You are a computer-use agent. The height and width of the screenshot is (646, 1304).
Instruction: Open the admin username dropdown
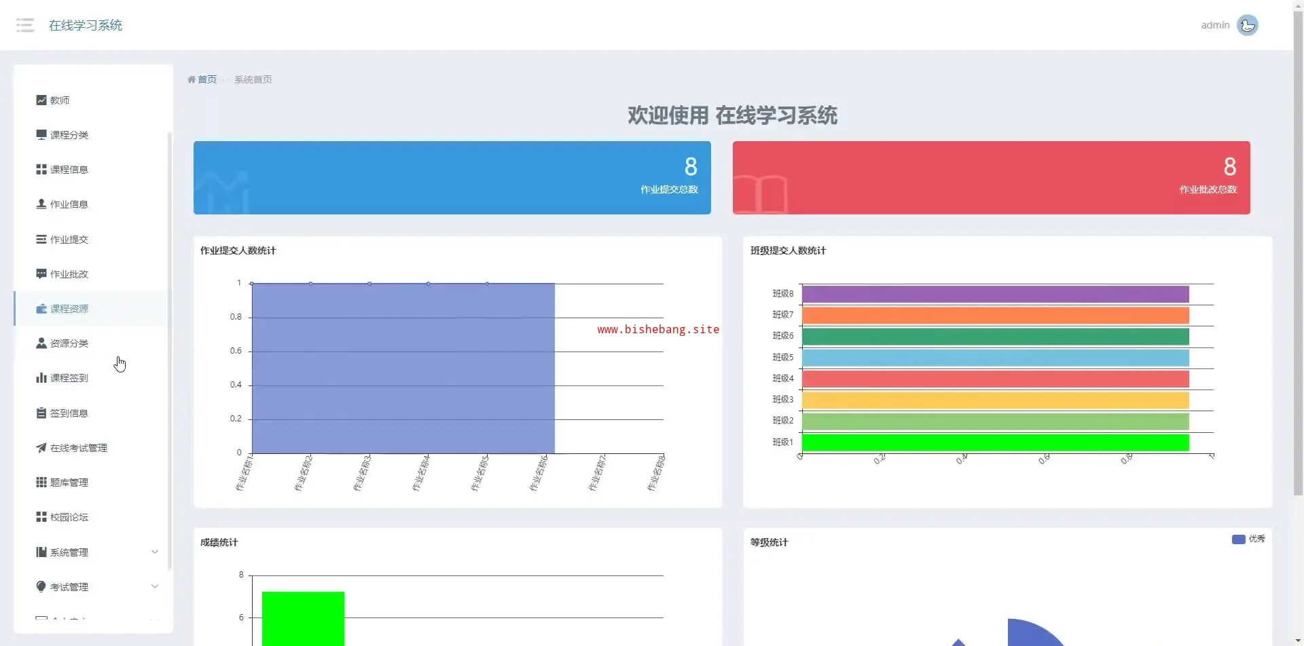(1214, 25)
